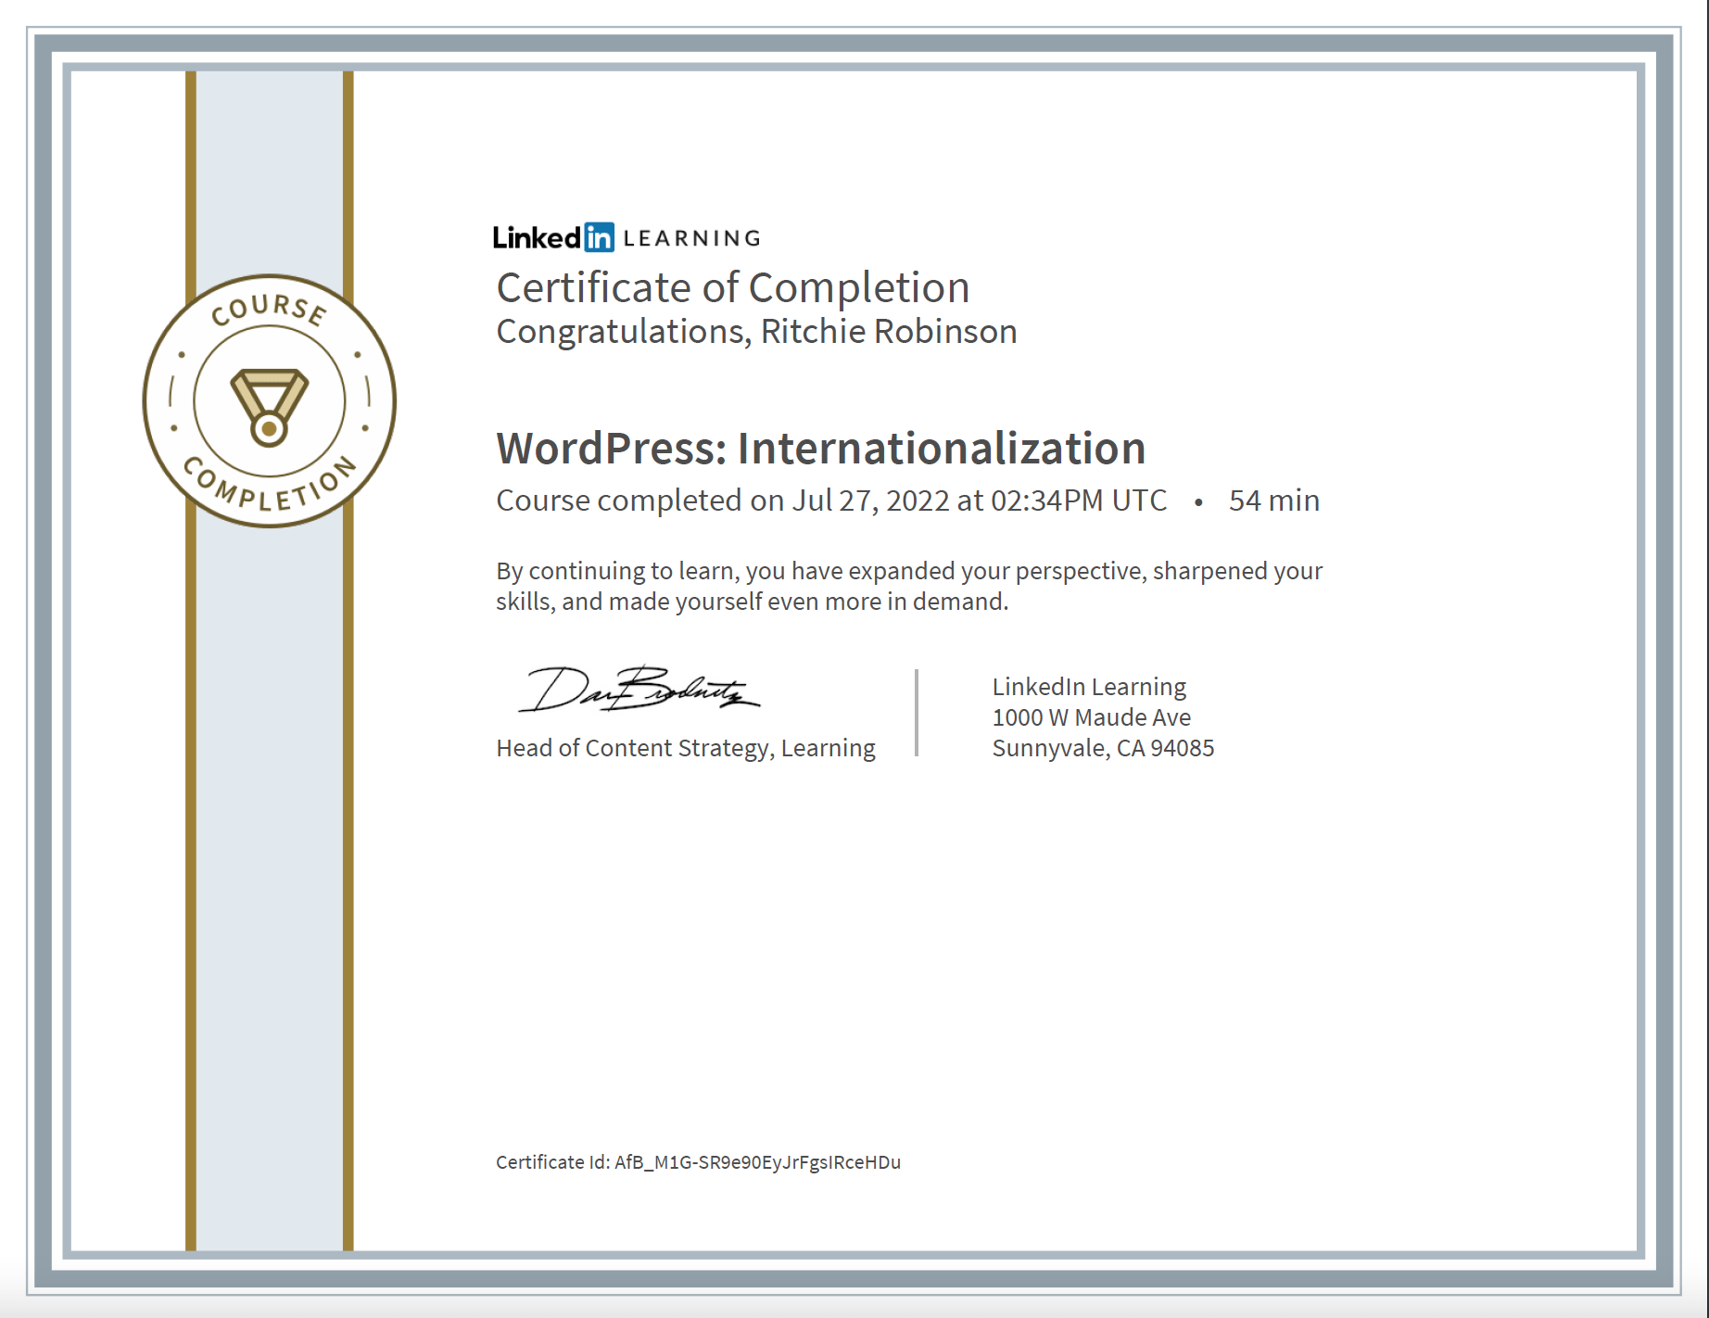Select the 'WordPress: Internationalization' course title
Viewport: 1709px width, 1318px height.
click(x=821, y=449)
